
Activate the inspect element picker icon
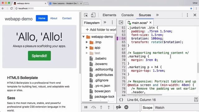pyautogui.click(x=86, y=15)
